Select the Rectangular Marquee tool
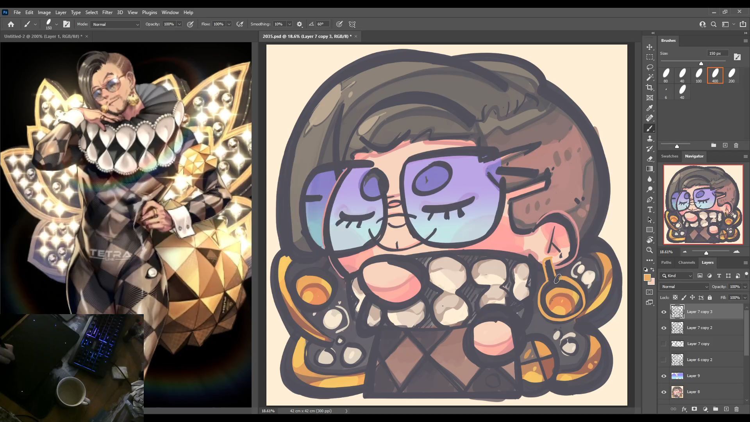750x422 pixels. [x=650, y=57]
